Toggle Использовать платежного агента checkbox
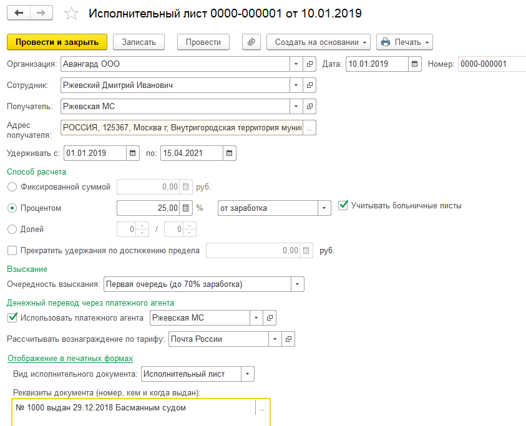The height and width of the screenshot is (426, 526). 12,317
